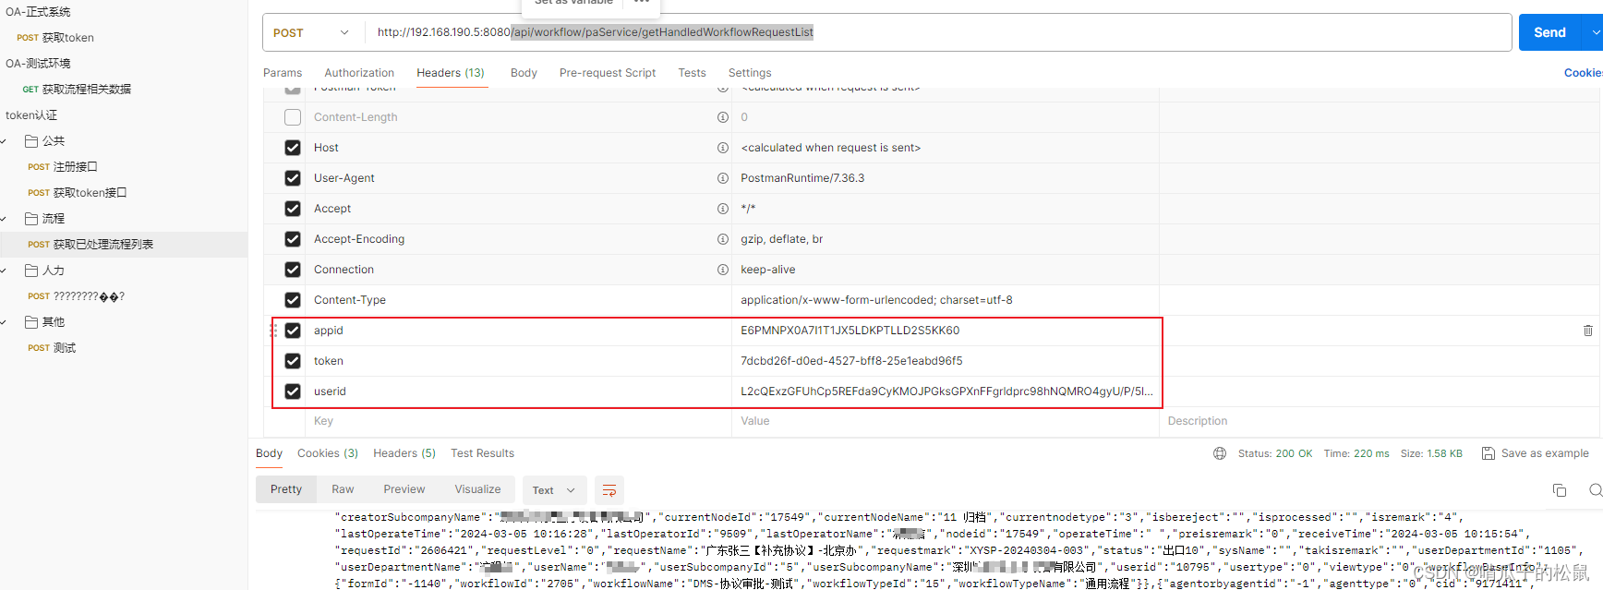The image size is (1603, 590).
Task: Uncheck the token header
Action: [x=293, y=361]
